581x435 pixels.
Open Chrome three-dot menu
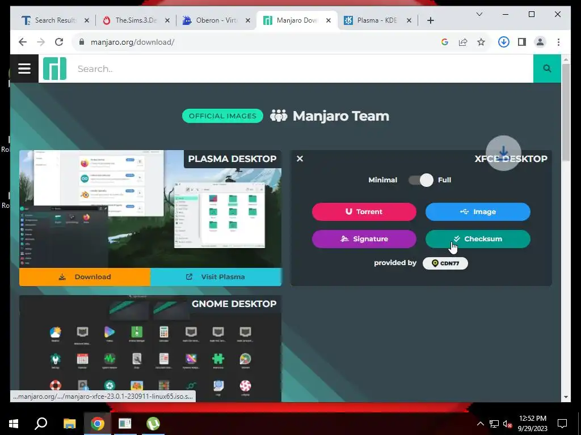tap(558, 42)
